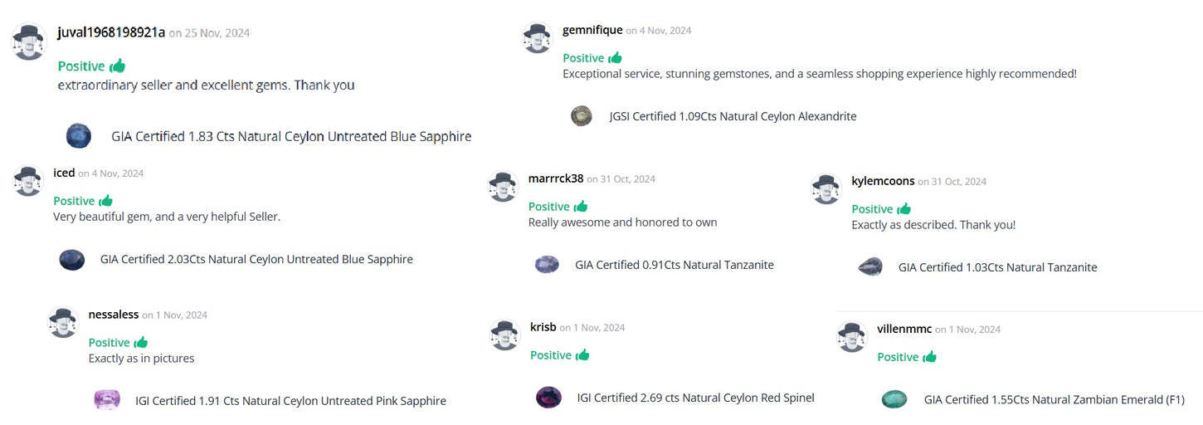Click kylemcoons' avatar icon

point(826,188)
